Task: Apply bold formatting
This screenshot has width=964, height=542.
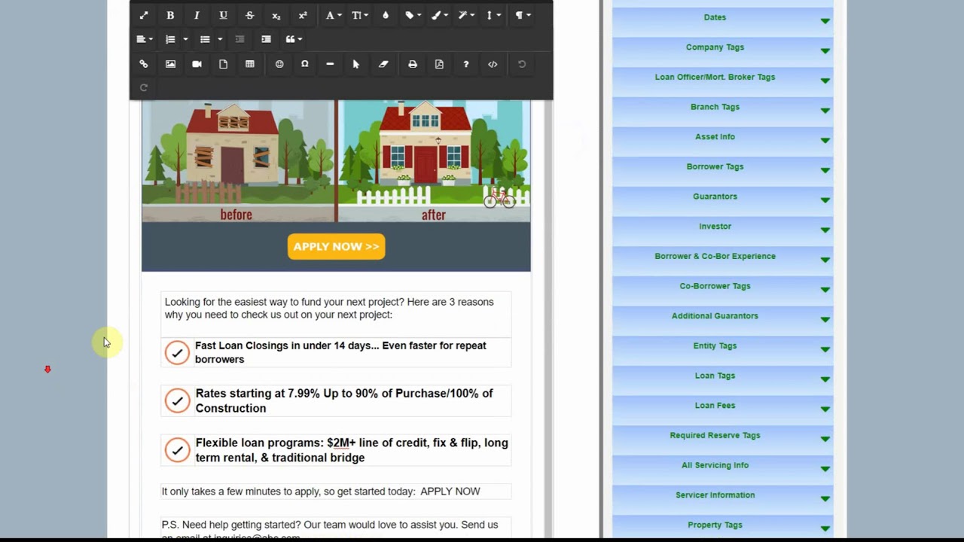Action: point(170,15)
